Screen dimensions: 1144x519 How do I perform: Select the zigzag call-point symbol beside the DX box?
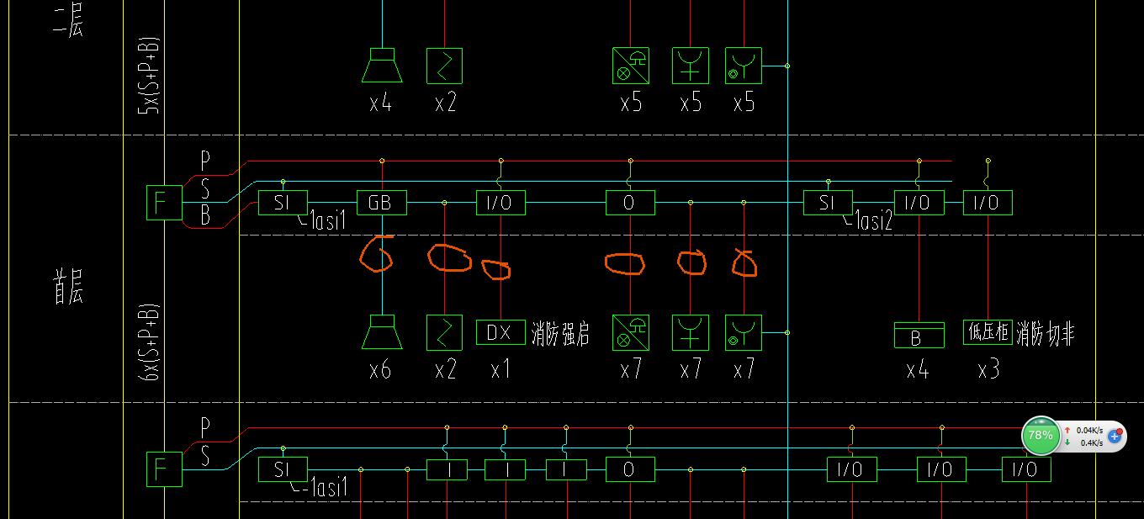(x=444, y=332)
